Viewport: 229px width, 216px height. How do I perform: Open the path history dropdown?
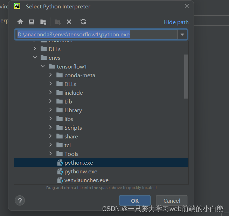(x=182, y=35)
